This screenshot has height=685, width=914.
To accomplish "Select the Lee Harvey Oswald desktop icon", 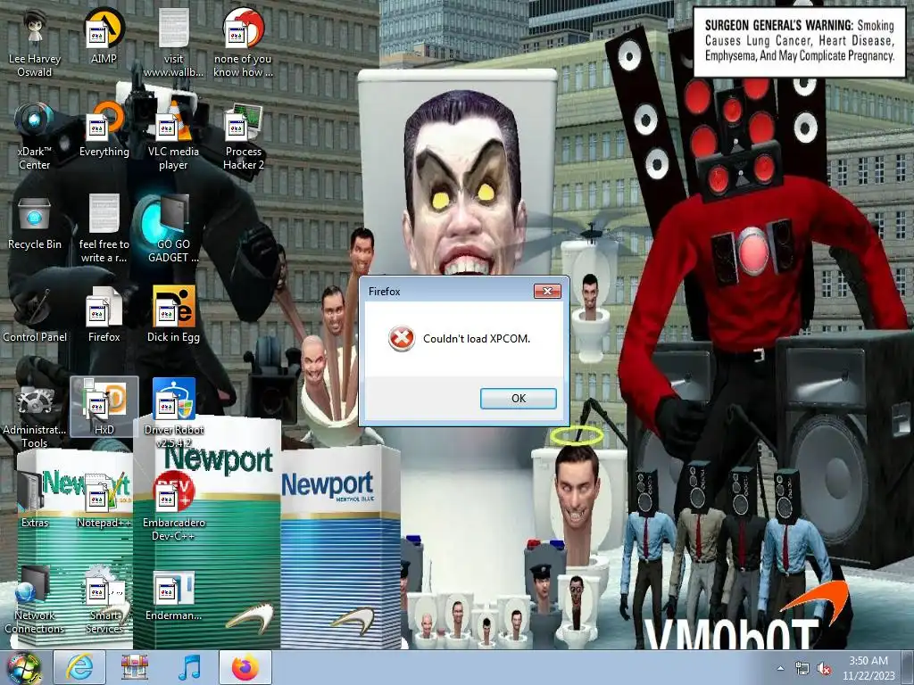I will click(35, 43).
